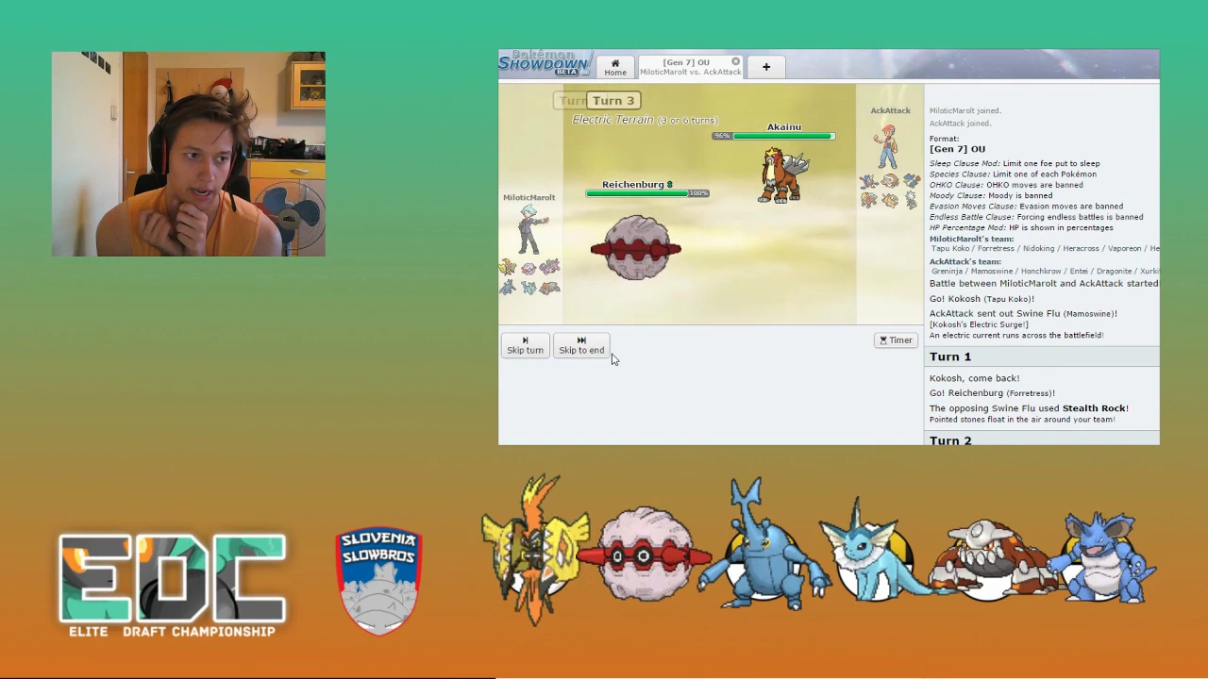Click the Skip turn button

coord(525,345)
